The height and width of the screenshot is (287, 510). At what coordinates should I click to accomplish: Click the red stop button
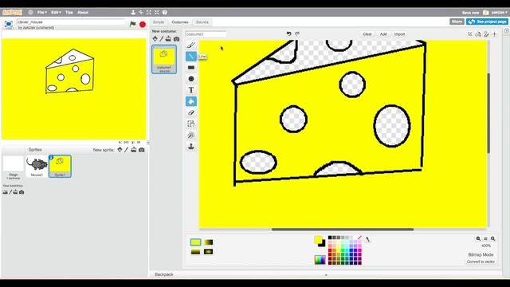(143, 25)
